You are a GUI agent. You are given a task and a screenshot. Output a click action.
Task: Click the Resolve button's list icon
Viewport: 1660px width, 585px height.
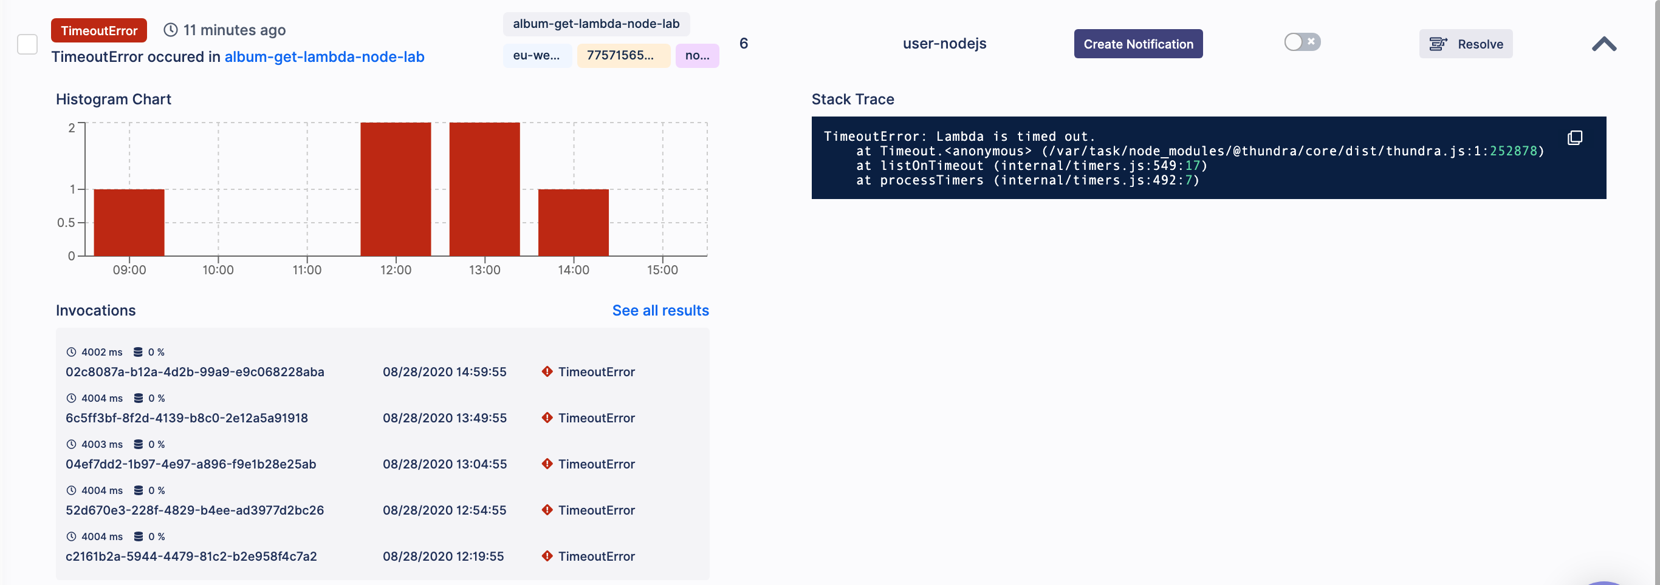click(x=1438, y=44)
